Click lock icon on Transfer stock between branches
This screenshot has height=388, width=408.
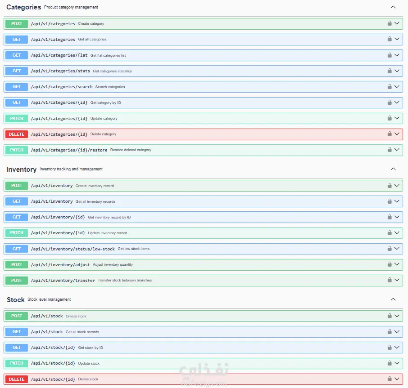pos(390,280)
